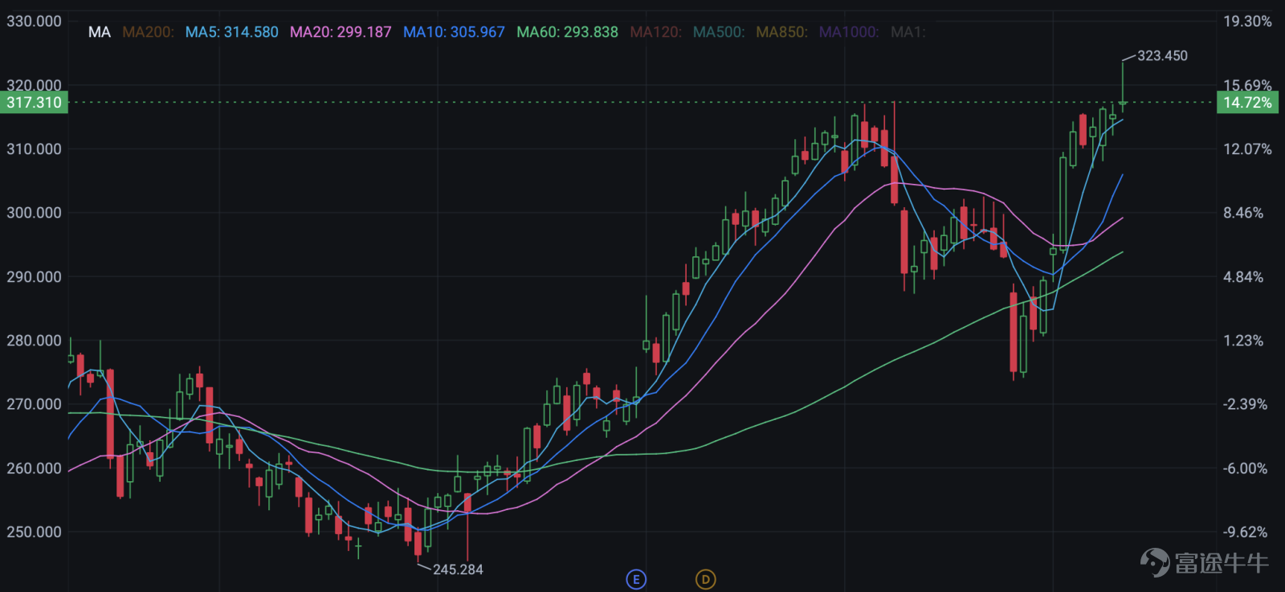Enable the dimmed MA120 indicator
The height and width of the screenshot is (592, 1285).
[x=655, y=32]
